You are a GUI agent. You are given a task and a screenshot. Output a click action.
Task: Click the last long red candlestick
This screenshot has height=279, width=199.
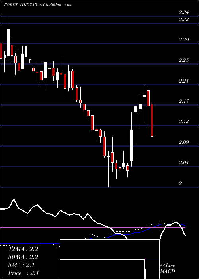pos(152,120)
